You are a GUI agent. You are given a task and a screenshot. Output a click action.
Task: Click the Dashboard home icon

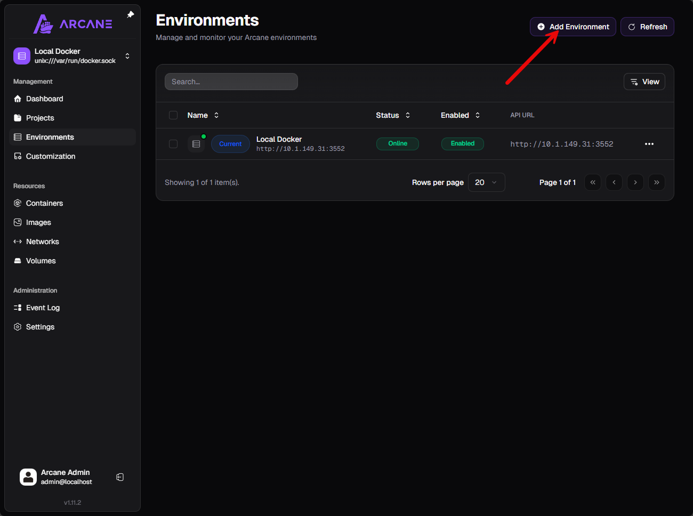[18, 99]
